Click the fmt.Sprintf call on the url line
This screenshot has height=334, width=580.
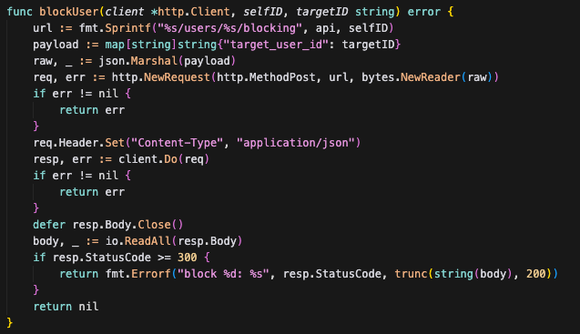click(x=114, y=28)
